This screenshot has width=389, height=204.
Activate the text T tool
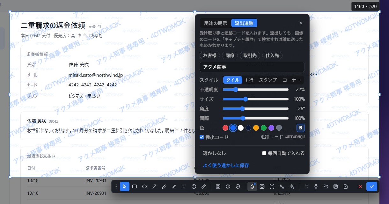coord(184,186)
